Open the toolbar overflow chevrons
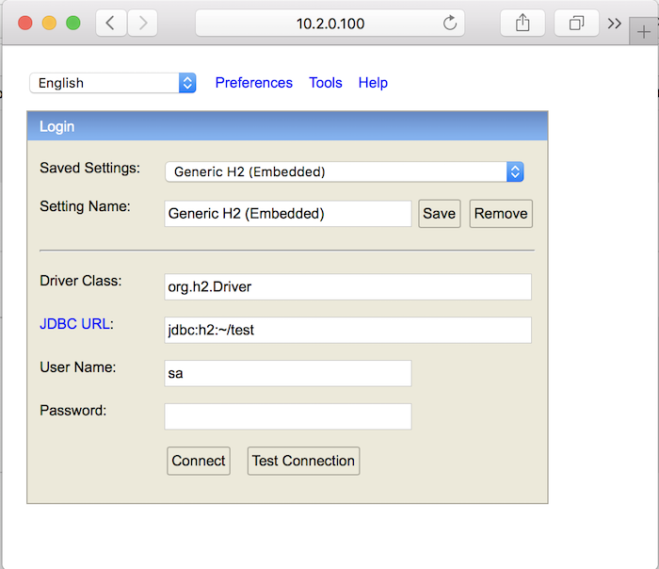 [614, 24]
